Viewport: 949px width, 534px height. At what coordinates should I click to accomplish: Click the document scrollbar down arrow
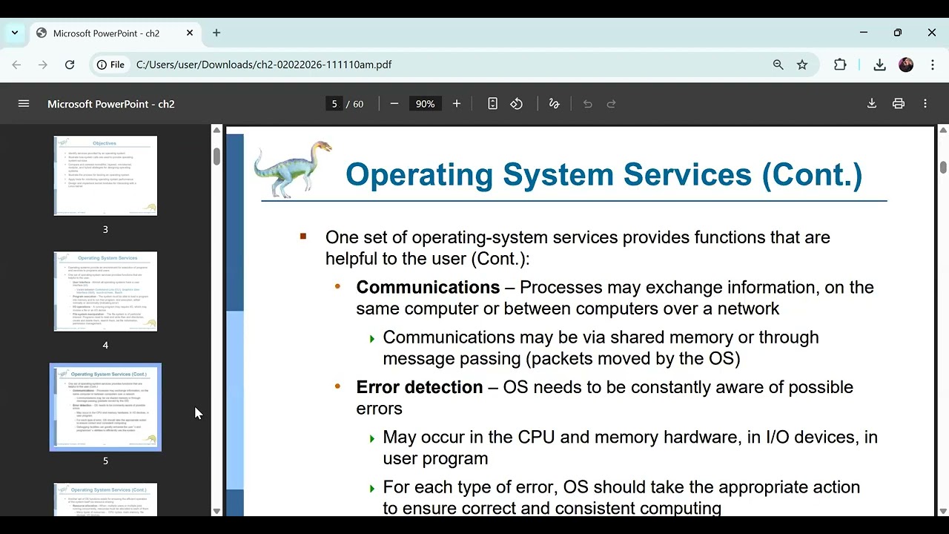943,511
